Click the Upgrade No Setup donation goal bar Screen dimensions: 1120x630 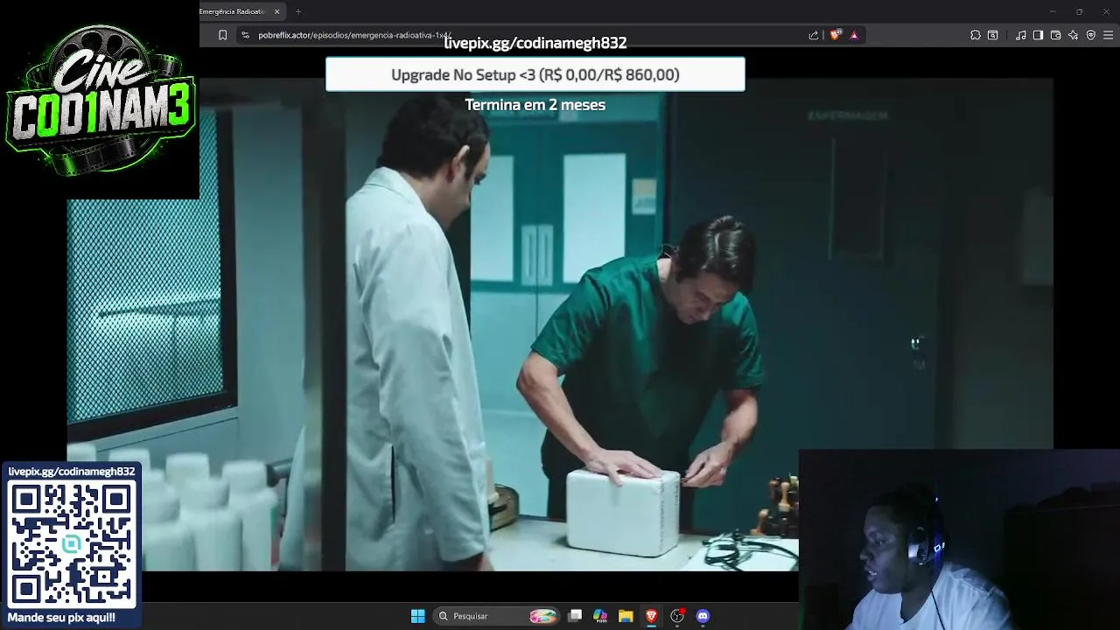[x=535, y=74]
